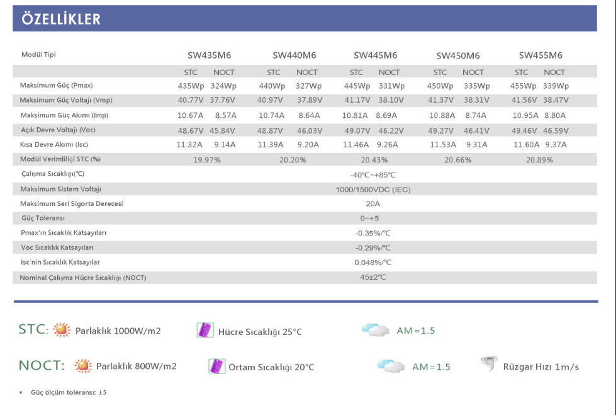616x415 pixels.
Task: Click the 450Wp power value
Action: coord(440,86)
